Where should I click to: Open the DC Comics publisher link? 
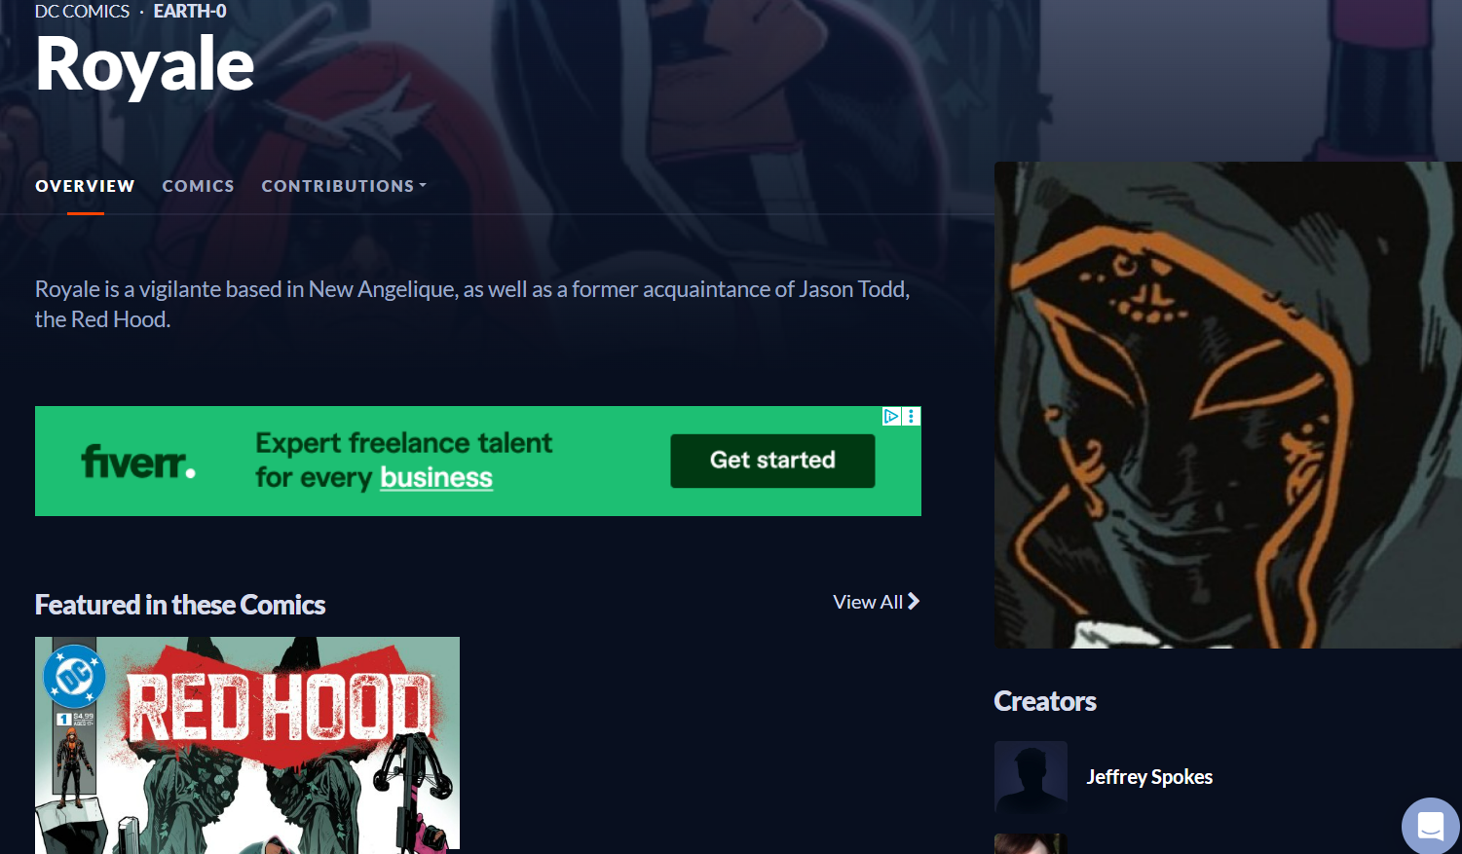pyautogui.click(x=83, y=12)
